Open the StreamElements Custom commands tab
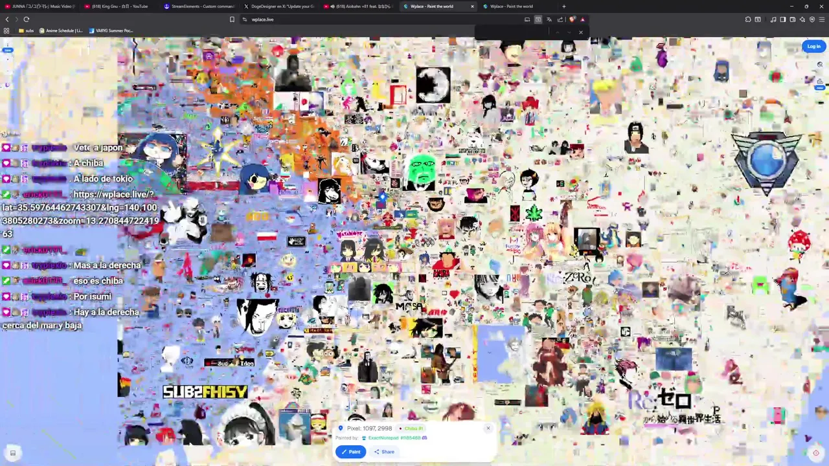Image resolution: width=829 pixels, height=466 pixels. point(199,6)
